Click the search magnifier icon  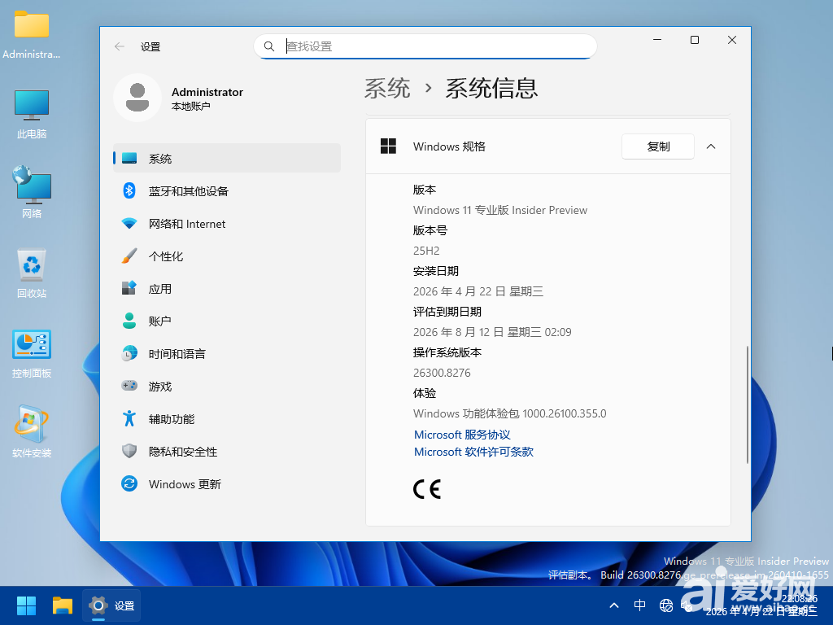(x=269, y=46)
